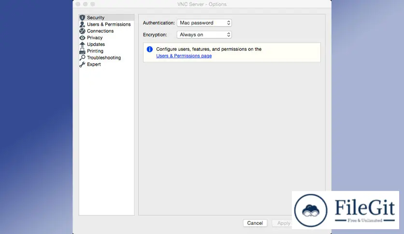Click the blue info icon in notice
Image resolution: width=404 pixels, height=234 pixels.
pyautogui.click(x=149, y=49)
